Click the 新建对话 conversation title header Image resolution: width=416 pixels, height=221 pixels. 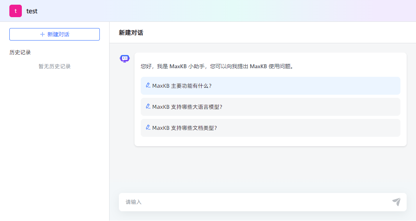coord(131,33)
